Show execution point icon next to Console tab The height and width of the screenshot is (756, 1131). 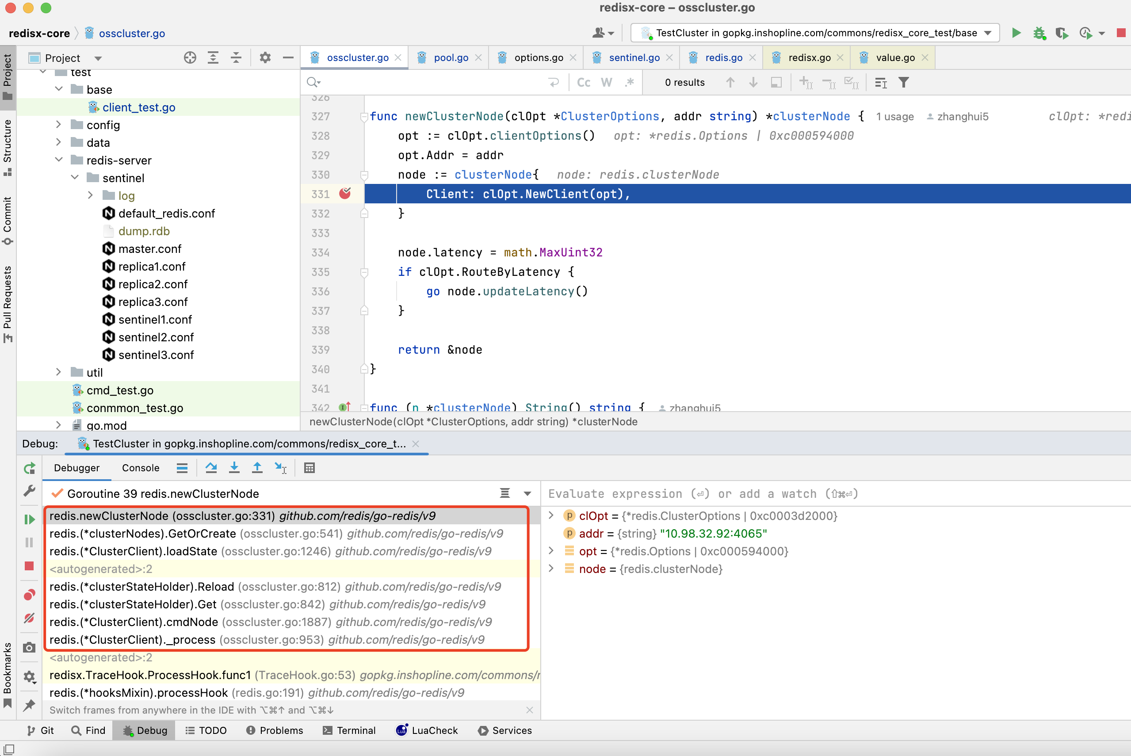pyautogui.click(x=182, y=468)
